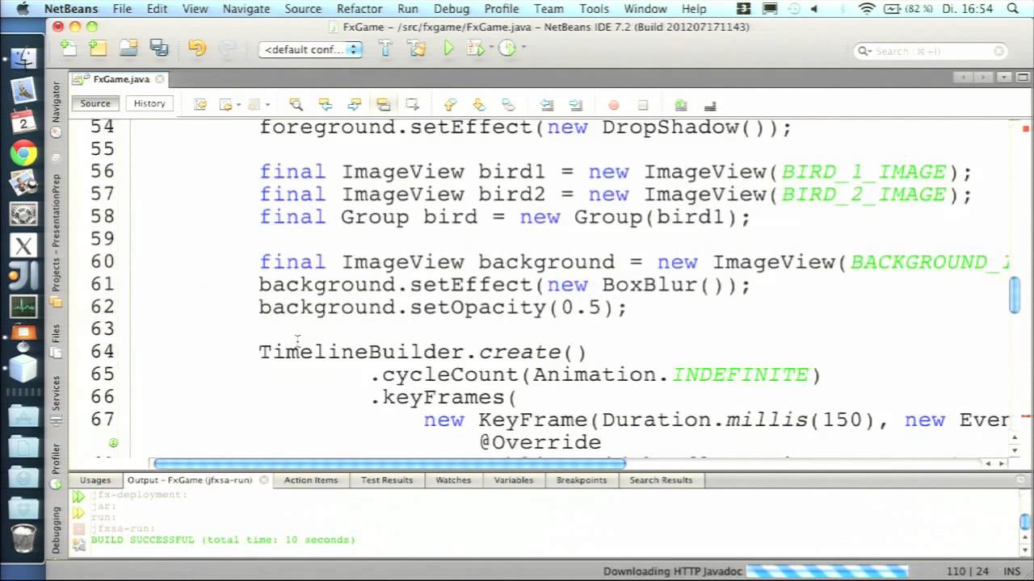This screenshot has height=581, width=1034.
Task: Toggle Highlight Search in editor toolbar
Action: tap(383, 105)
